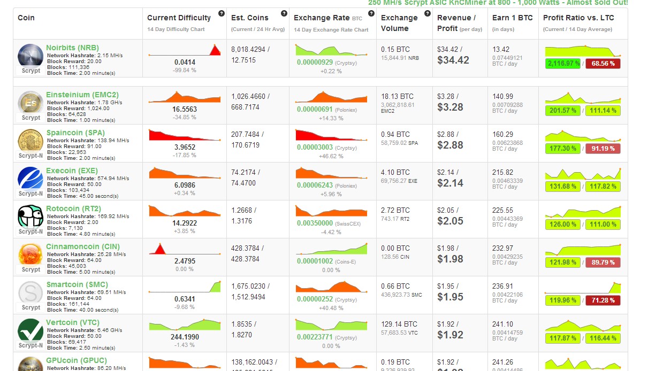Click the 14 Day Exchange Rate Chart subheading

(x=331, y=29)
